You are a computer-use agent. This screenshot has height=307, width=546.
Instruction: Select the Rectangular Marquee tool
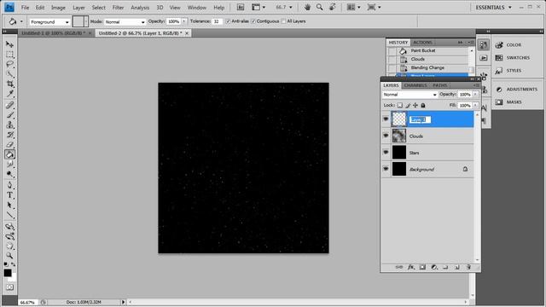click(9, 55)
